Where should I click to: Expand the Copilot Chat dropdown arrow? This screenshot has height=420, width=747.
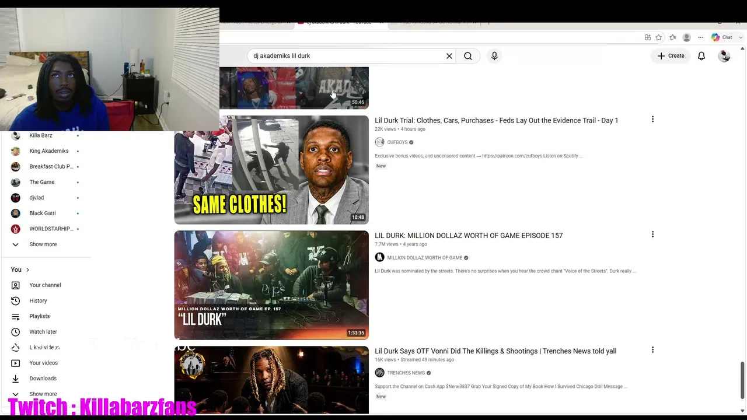coord(741,37)
